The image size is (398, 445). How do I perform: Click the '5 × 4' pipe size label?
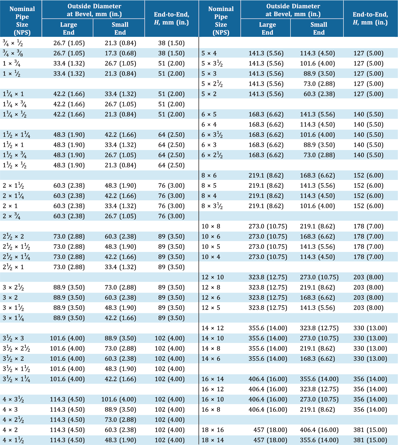(x=209, y=53)
